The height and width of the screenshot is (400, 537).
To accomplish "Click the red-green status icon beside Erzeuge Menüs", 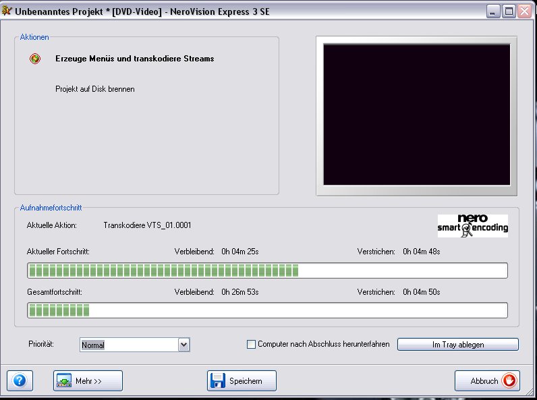I will click(x=35, y=59).
